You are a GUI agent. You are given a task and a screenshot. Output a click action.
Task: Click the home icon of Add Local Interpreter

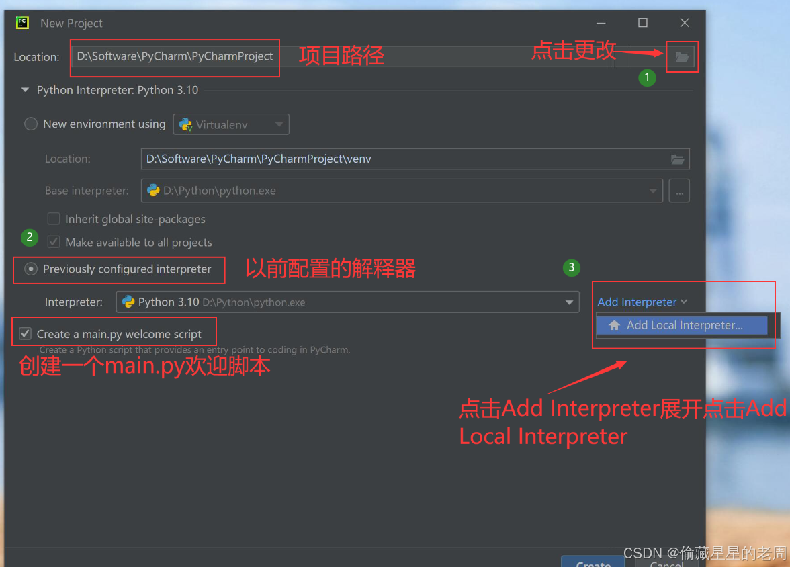pos(614,325)
